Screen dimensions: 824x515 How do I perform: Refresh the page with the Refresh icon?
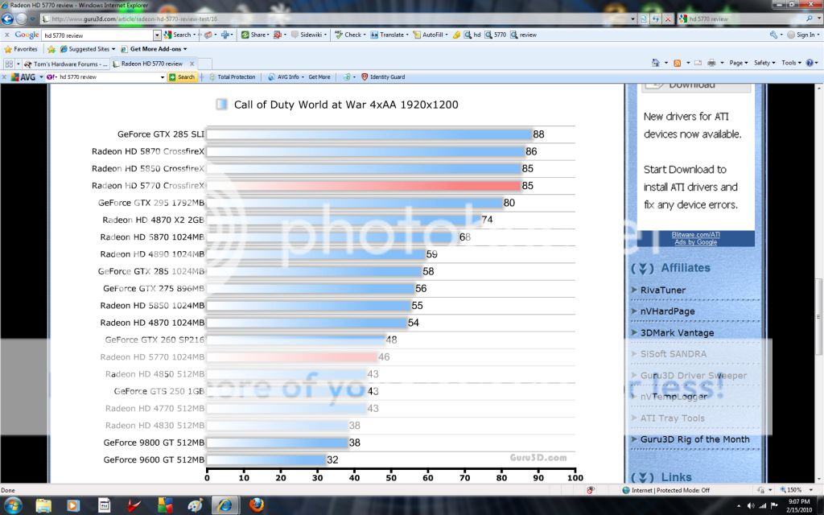pos(656,19)
